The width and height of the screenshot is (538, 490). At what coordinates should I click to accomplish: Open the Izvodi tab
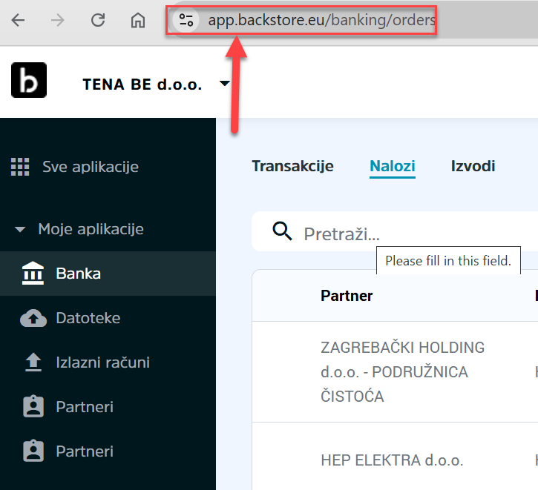tap(473, 166)
